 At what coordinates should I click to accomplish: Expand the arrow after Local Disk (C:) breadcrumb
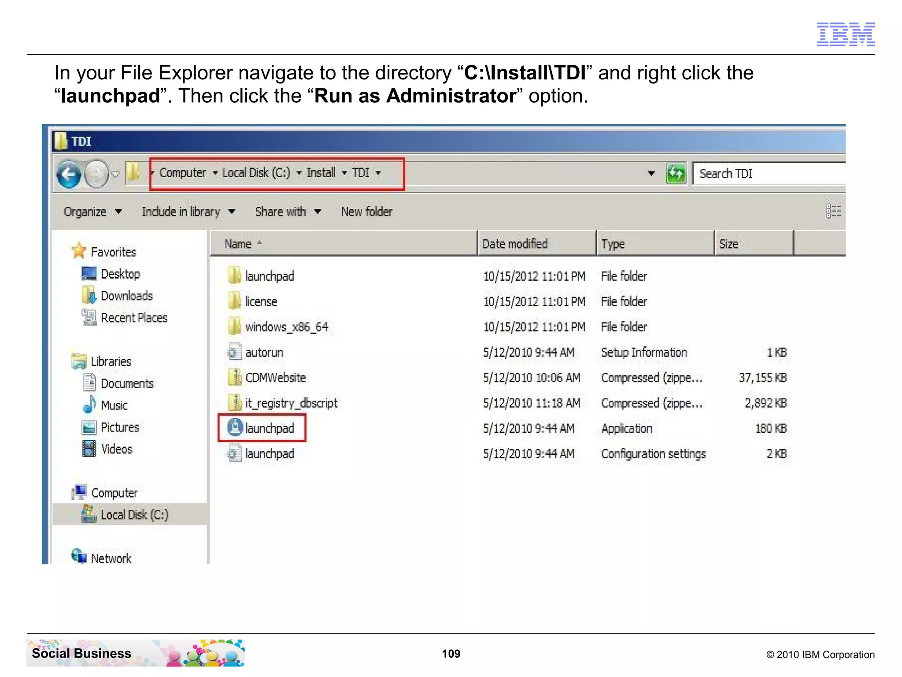(x=299, y=173)
